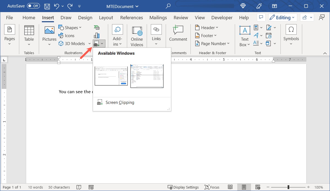The width and height of the screenshot is (330, 191).
Task: Click Display Settings
Action: click(183, 187)
